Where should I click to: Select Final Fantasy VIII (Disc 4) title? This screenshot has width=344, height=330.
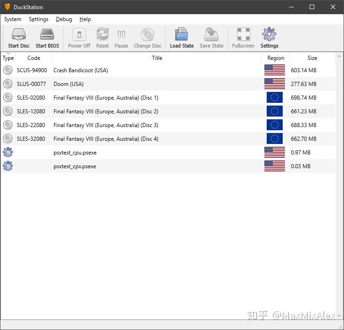[x=106, y=139]
